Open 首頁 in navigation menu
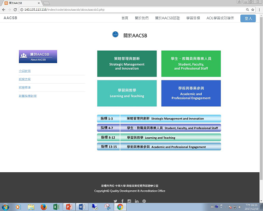The height and width of the screenshot is (211, 263). tap(125, 18)
